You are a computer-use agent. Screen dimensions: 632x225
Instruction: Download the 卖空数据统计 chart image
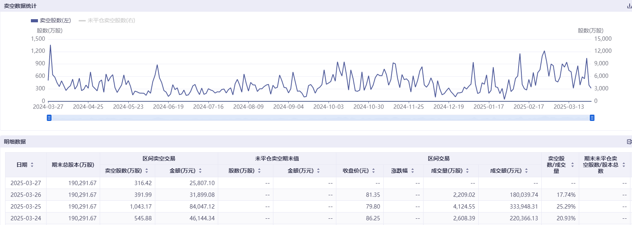point(629,6)
